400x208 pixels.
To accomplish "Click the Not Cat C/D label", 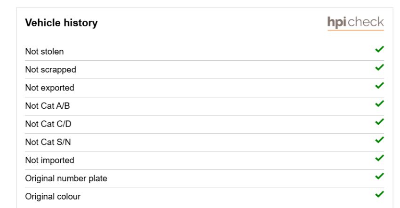I will [48, 124].
